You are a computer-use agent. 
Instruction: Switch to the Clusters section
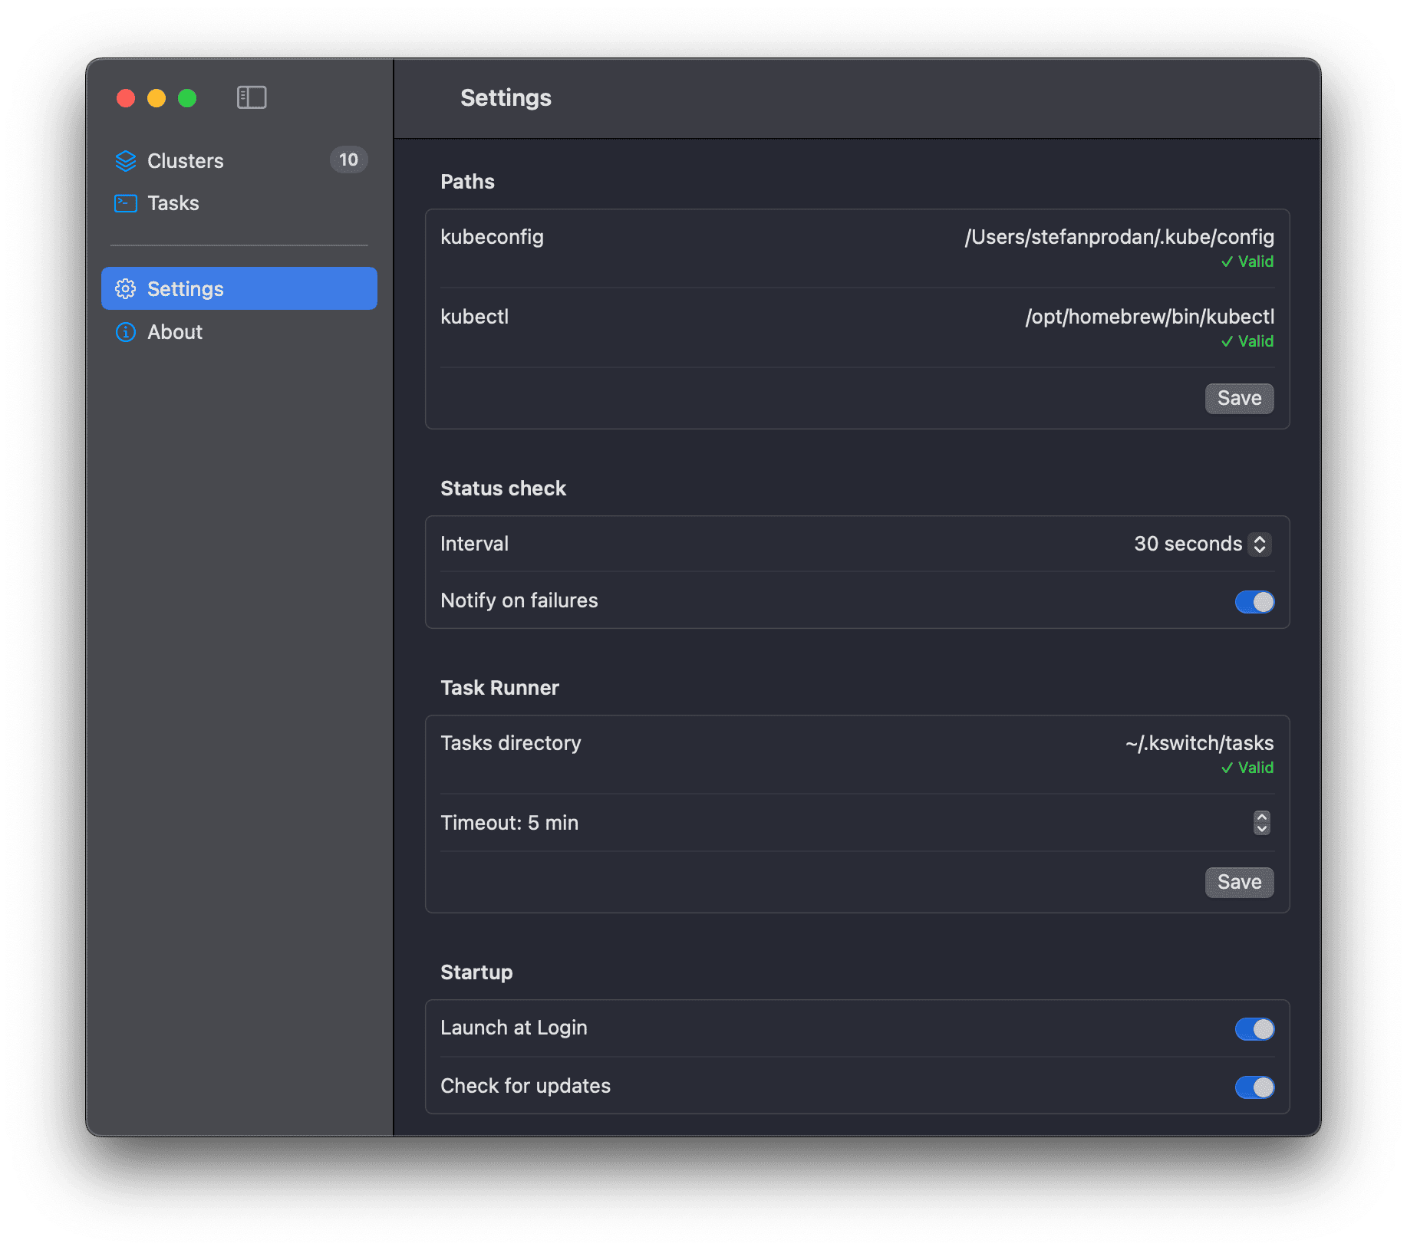coord(185,160)
